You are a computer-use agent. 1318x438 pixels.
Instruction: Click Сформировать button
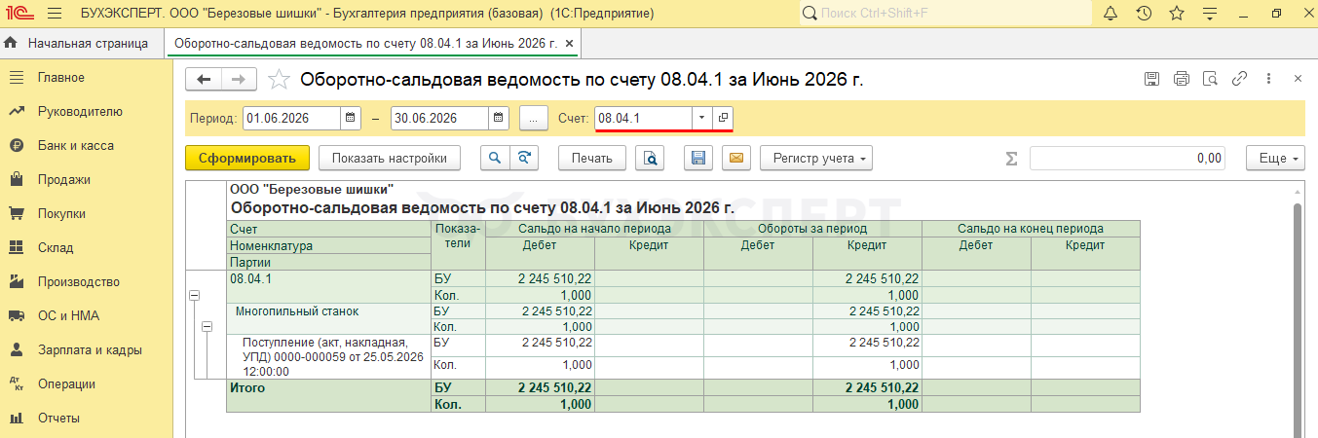click(x=246, y=158)
